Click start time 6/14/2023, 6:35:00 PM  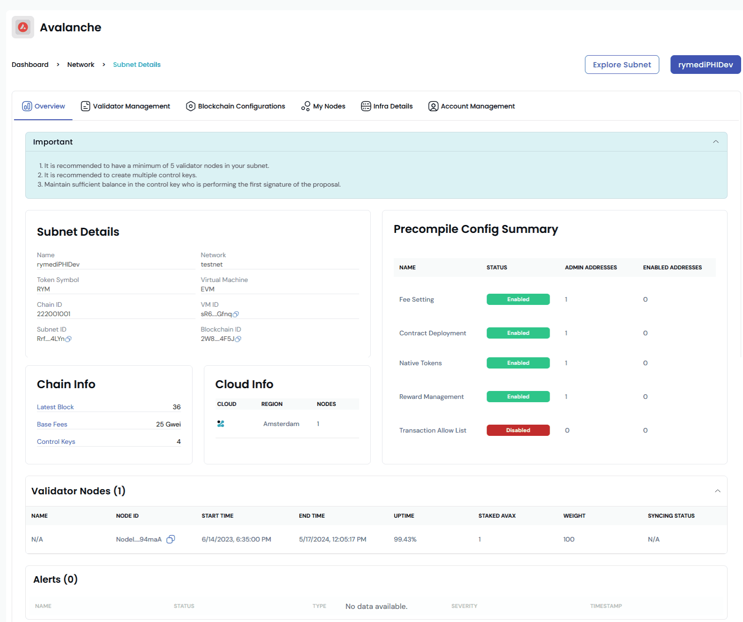pyautogui.click(x=236, y=539)
